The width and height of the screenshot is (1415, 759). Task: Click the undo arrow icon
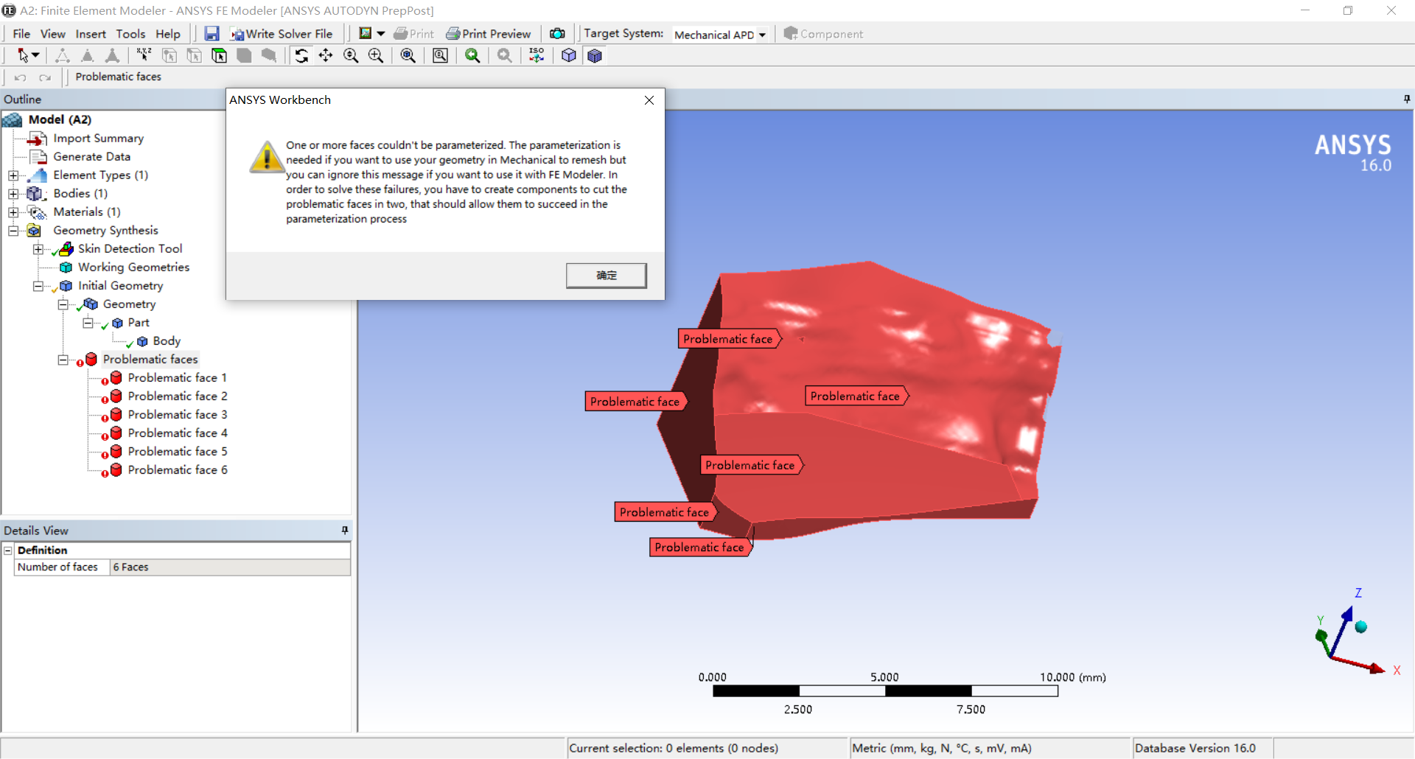pos(21,77)
